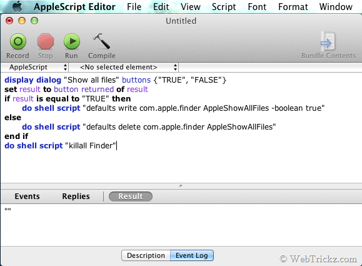Place cursor after killall Finder line
Viewport: 362px width, 266px height.
pyautogui.click(x=117, y=146)
